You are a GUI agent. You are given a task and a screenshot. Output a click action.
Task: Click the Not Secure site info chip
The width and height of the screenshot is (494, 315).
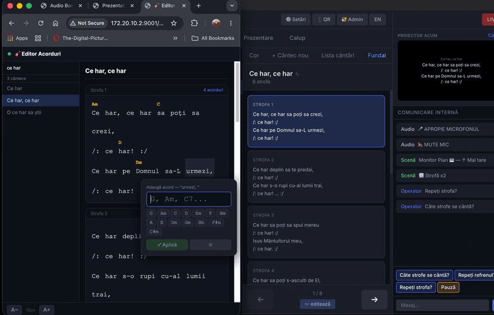tap(87, 23)
